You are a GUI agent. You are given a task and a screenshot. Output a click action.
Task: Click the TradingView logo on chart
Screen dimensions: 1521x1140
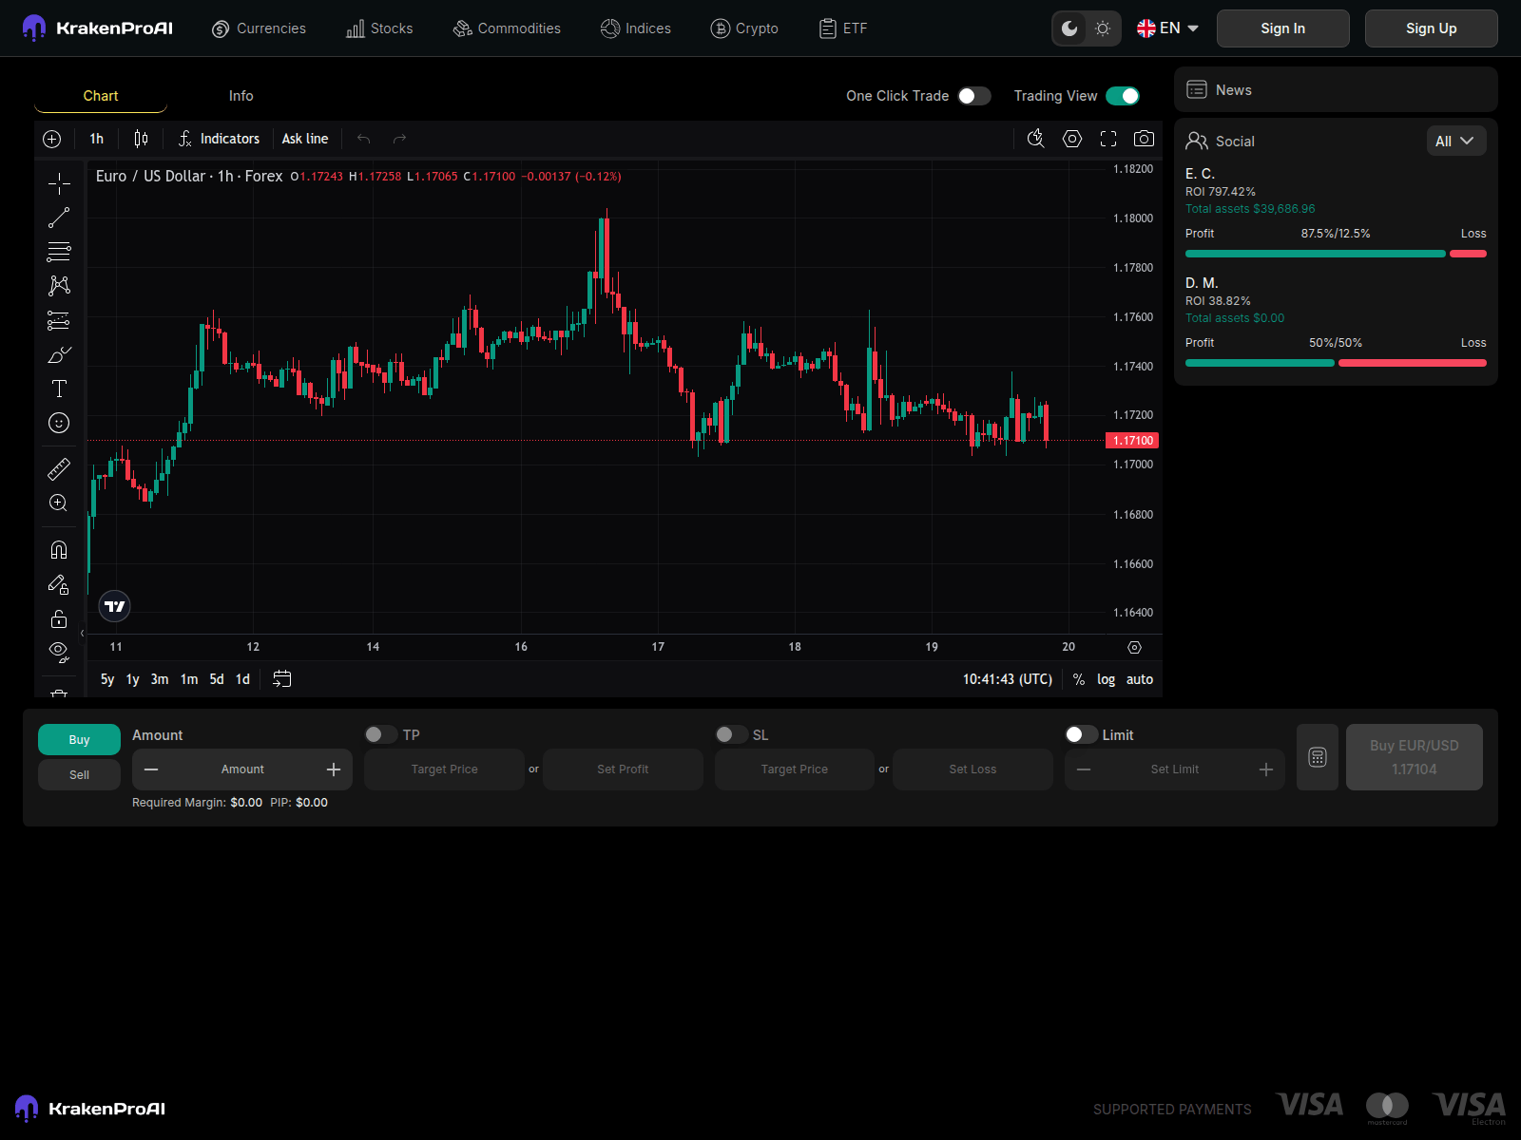click(x=115, y=606)
